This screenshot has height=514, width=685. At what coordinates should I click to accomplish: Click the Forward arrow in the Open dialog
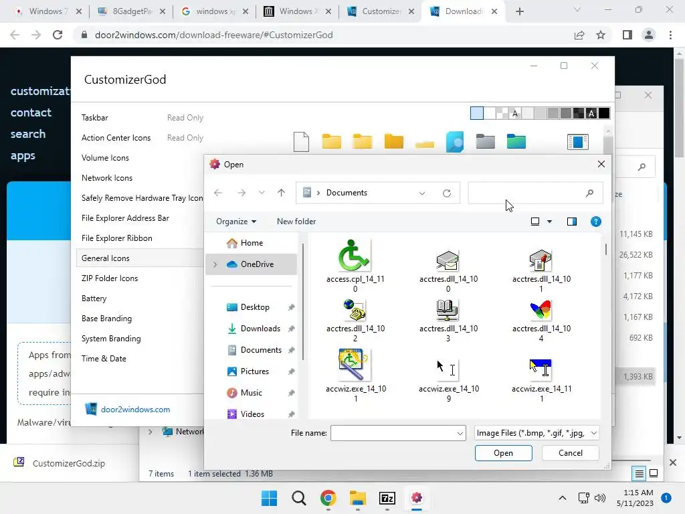click(x=241, y=193)
